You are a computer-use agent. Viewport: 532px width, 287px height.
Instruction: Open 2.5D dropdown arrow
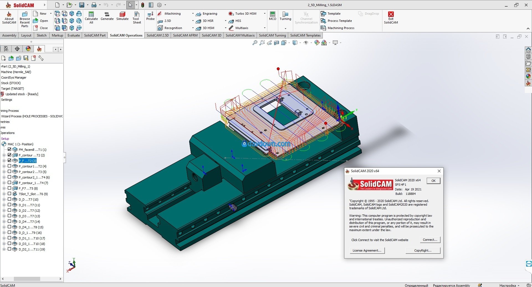[193, 21]
